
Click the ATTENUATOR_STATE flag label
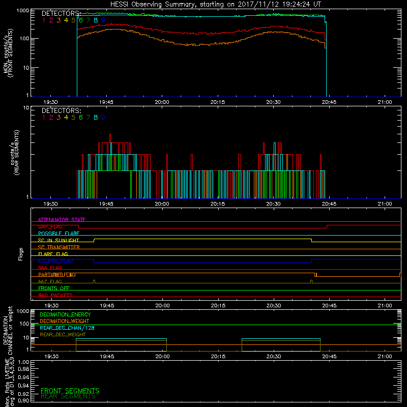(62, 220)
